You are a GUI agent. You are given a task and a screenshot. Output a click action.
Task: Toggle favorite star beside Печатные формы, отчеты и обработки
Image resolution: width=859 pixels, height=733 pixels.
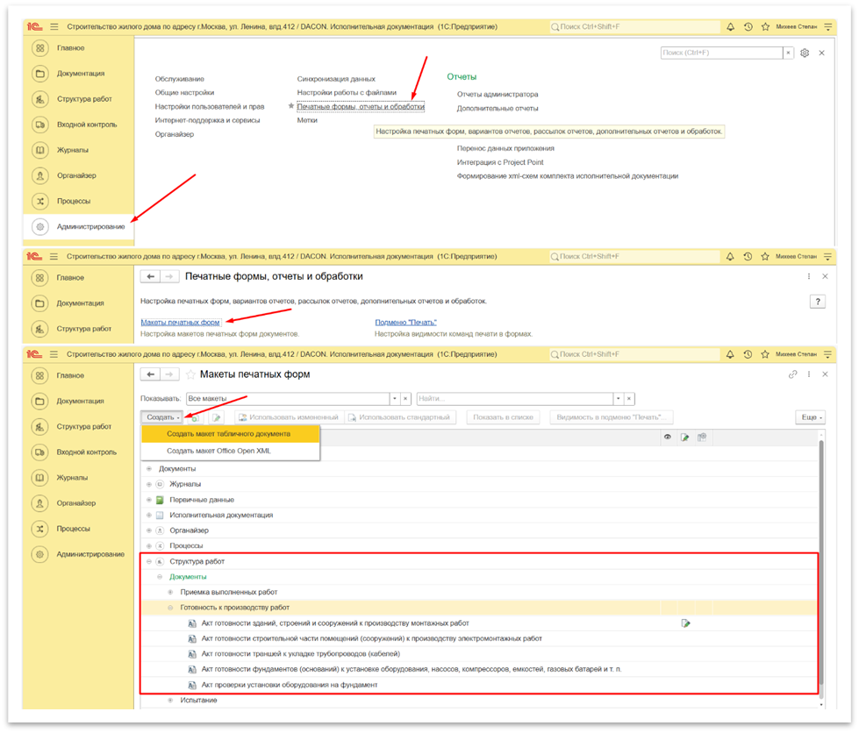coord(291,107)
